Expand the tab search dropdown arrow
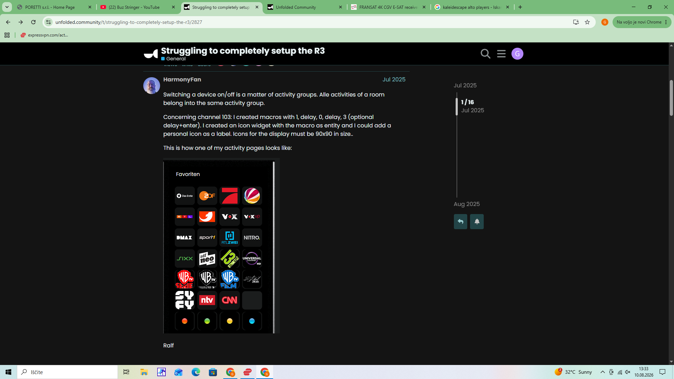 pyautogui.click(x=7, y=7)
